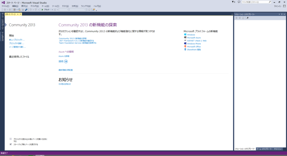Open the ヘルプ(H) menu

point(97,6)
